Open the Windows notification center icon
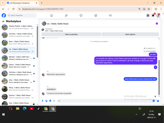The width and height of the screenshot is (164, 123). [159, 114]
